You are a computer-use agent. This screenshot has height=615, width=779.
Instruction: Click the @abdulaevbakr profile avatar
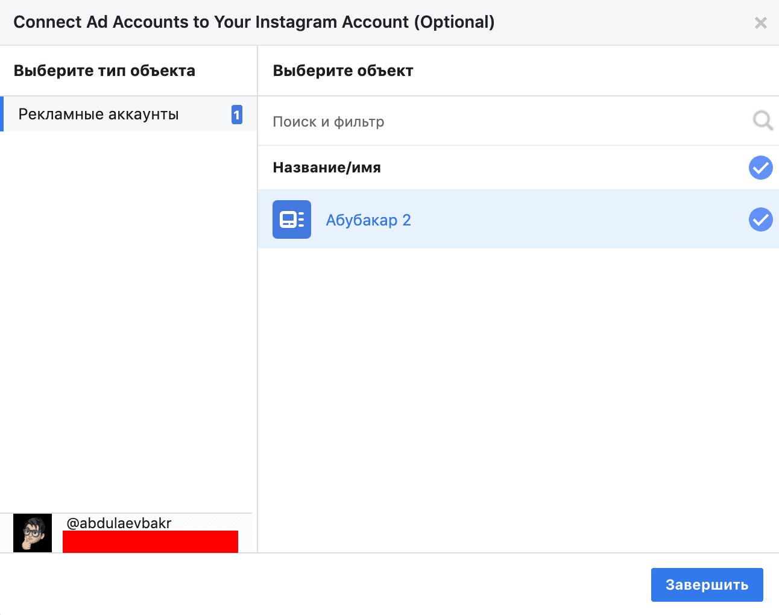(x=33, y=533)
